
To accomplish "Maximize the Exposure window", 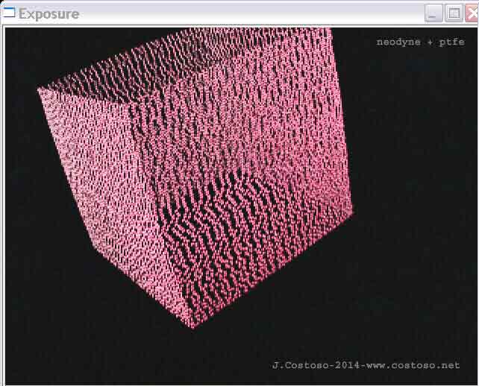I will (454, 13).
